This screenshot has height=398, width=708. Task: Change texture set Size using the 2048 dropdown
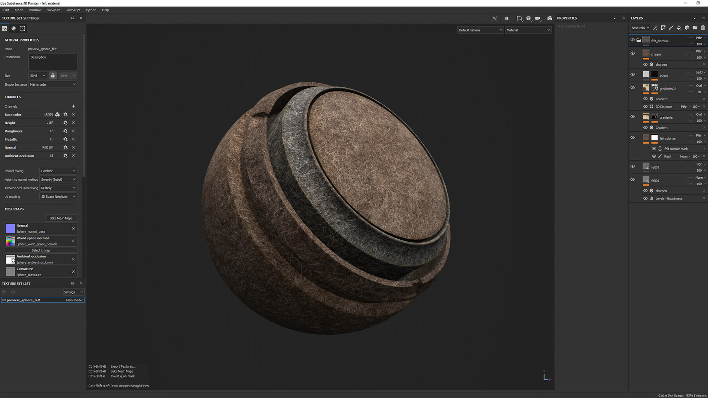(x=37, y=75)
